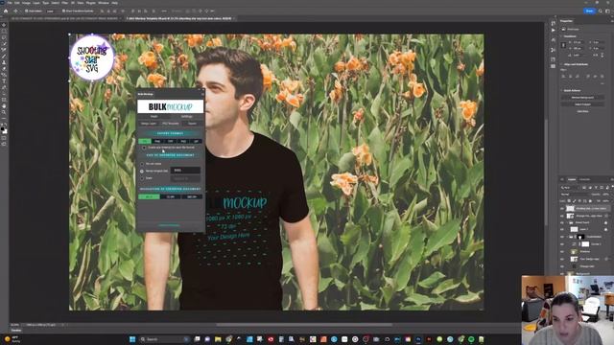The image size is (614, 345).
Task: Select the Hand tool
Action: 4,106
